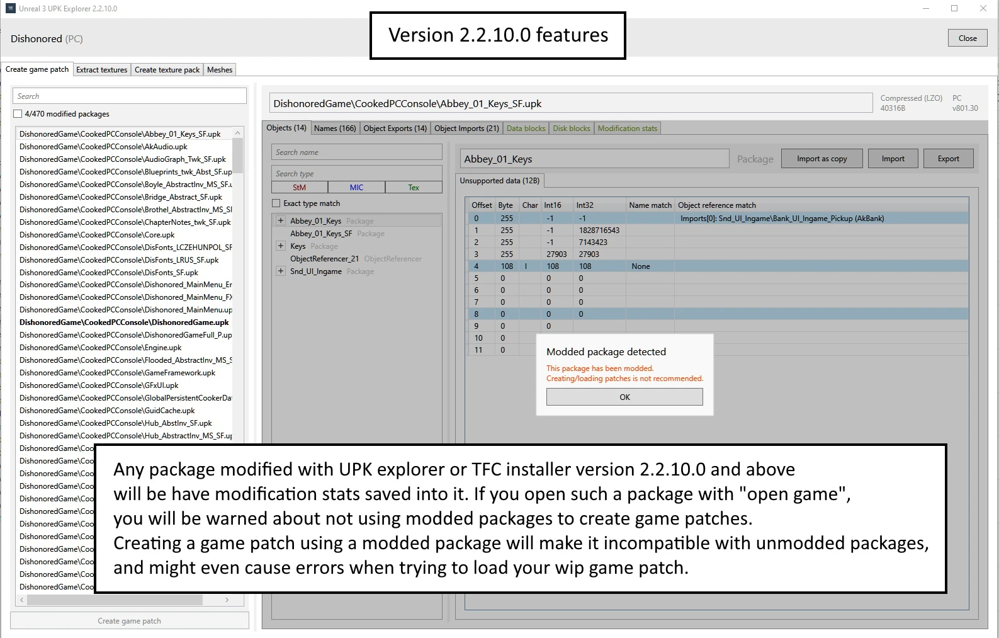Click the package list scroll up arrow
This screenshot has height=638, width=999.
tap(237, 133)
